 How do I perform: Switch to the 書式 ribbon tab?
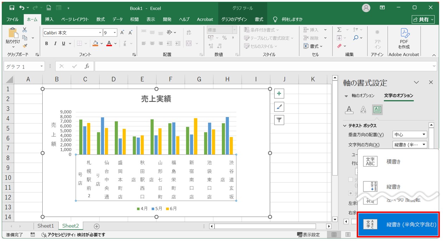[259, 19]
